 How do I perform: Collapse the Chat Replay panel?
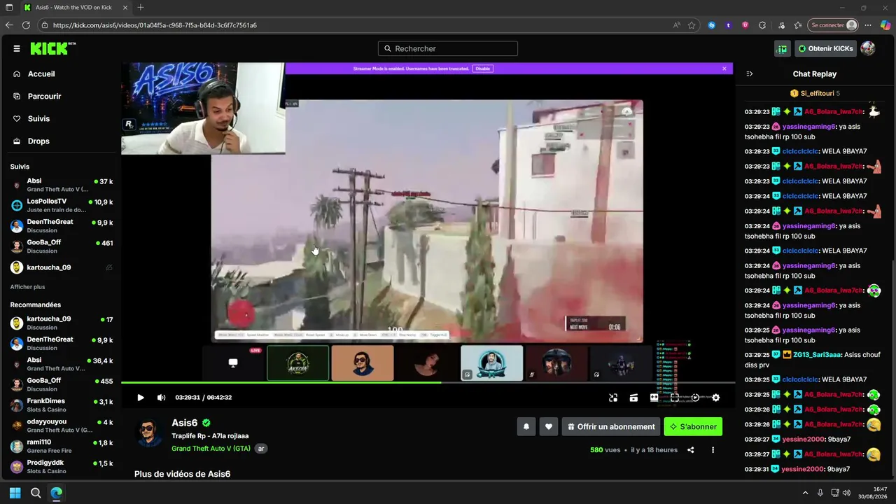(750, 73)
